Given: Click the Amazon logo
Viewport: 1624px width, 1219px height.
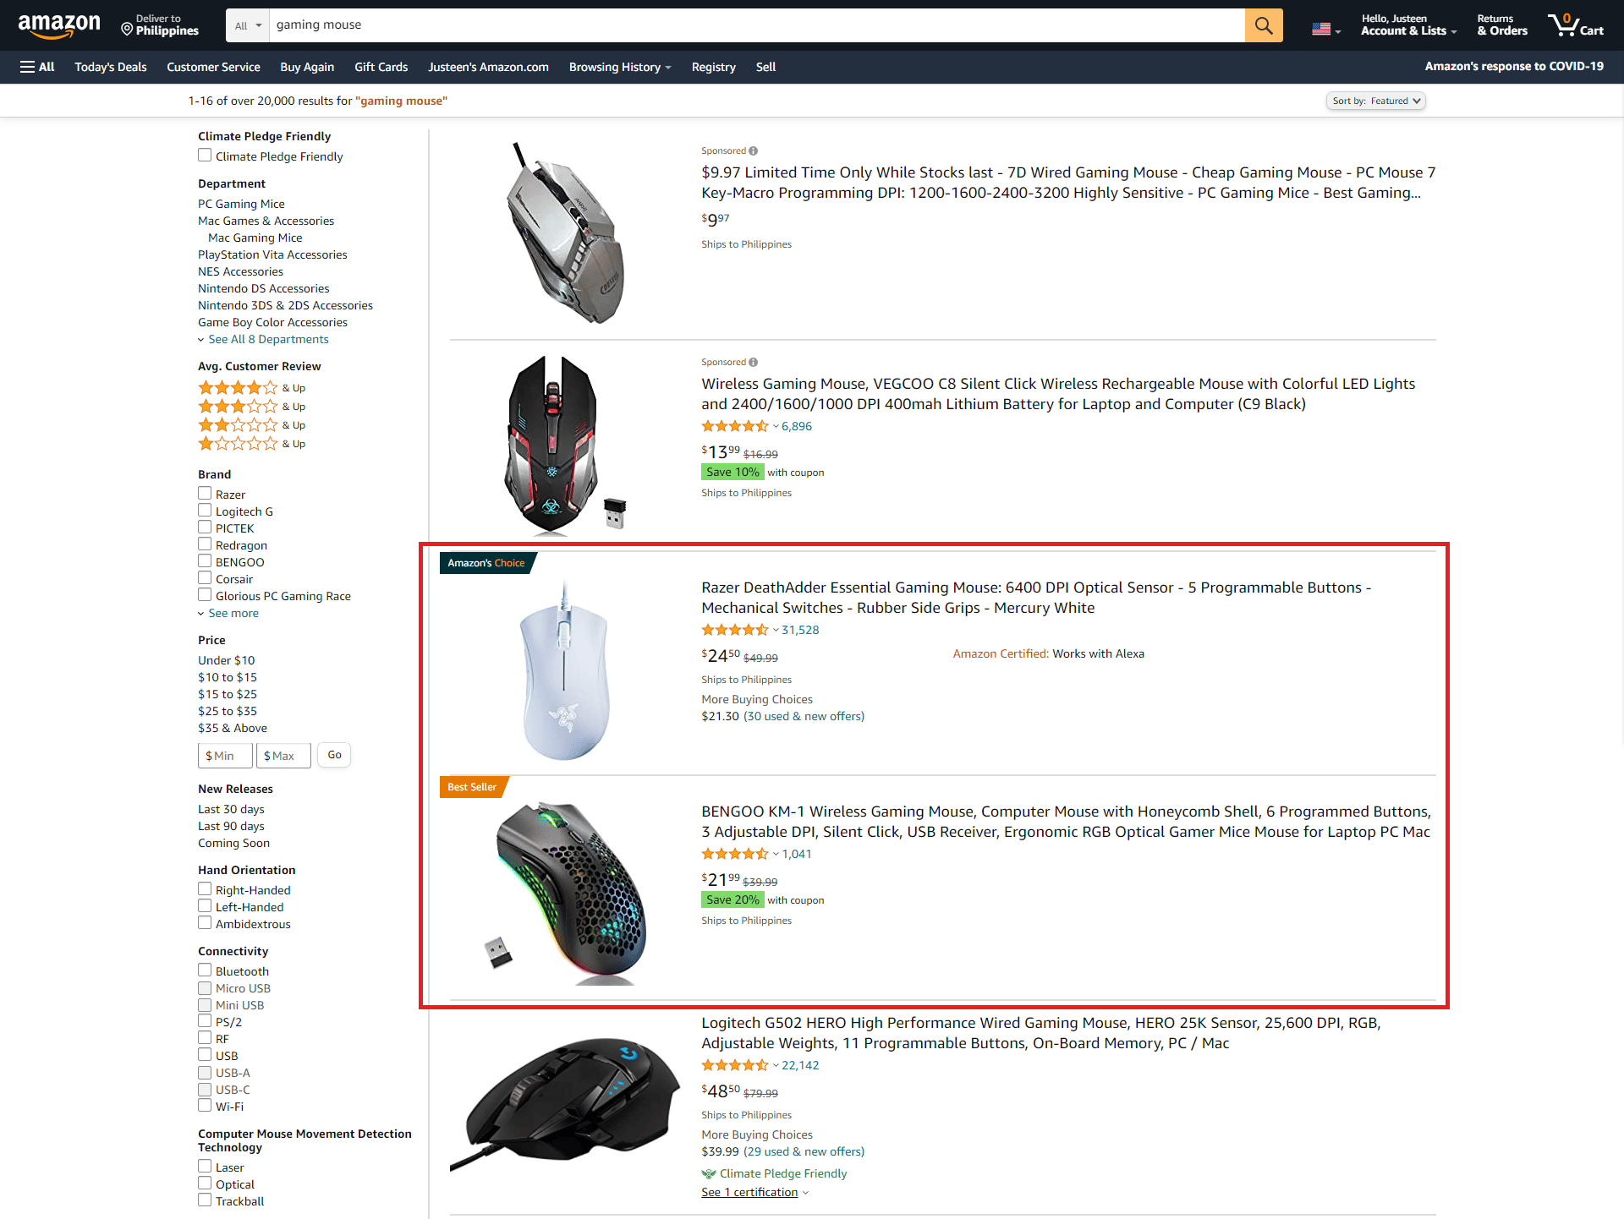Looking at the screenshot, I should (59, 25).
